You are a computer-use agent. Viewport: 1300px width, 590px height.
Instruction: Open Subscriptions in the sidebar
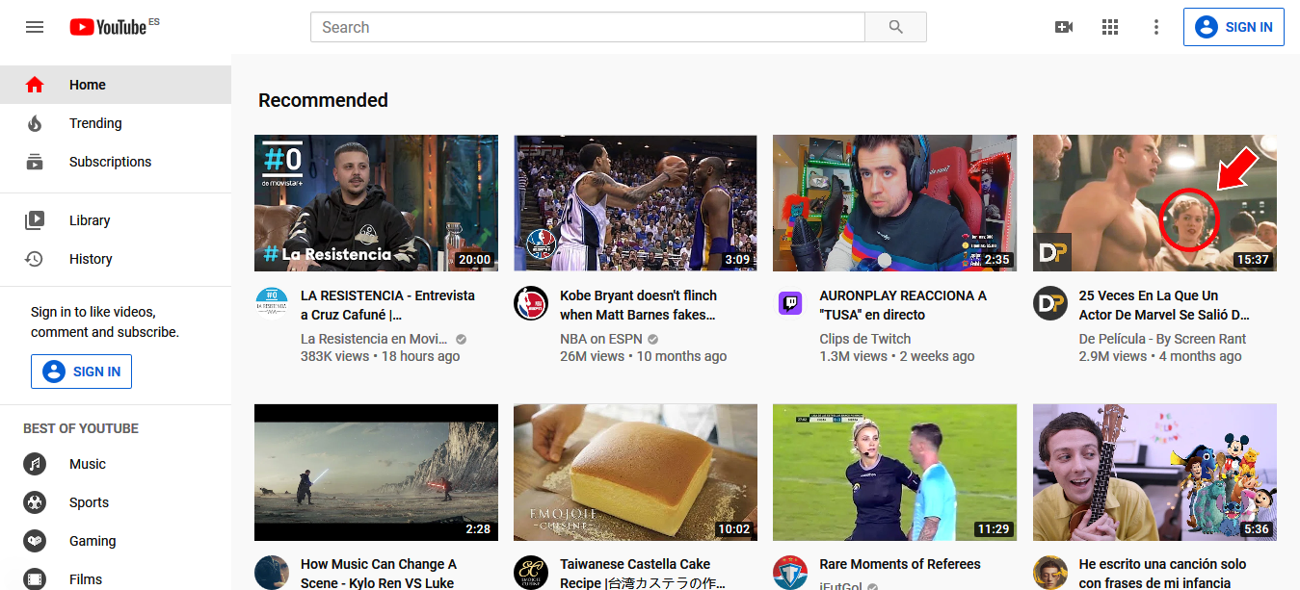116,162
